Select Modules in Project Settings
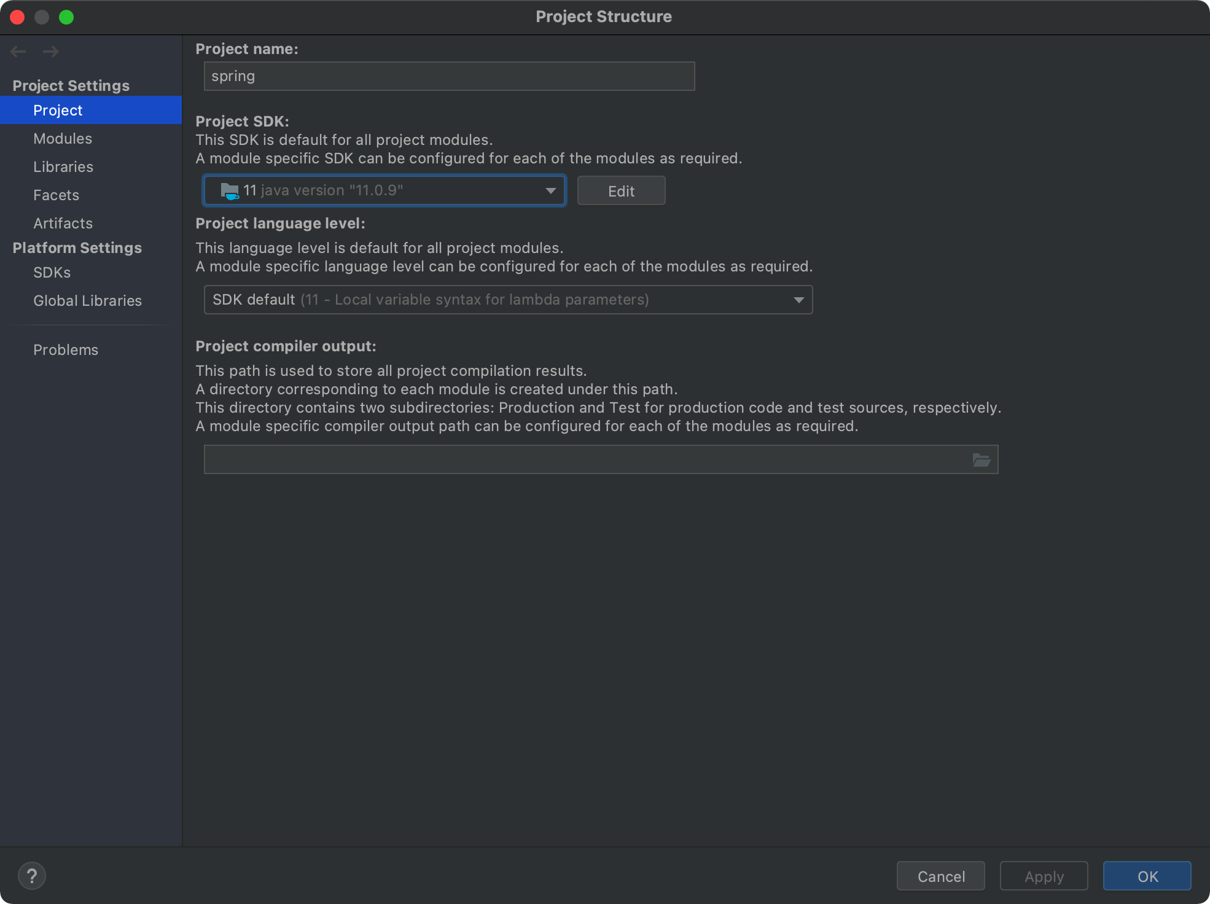The width and height of the screenshot is (1210, 904). (x=63, y=139)
